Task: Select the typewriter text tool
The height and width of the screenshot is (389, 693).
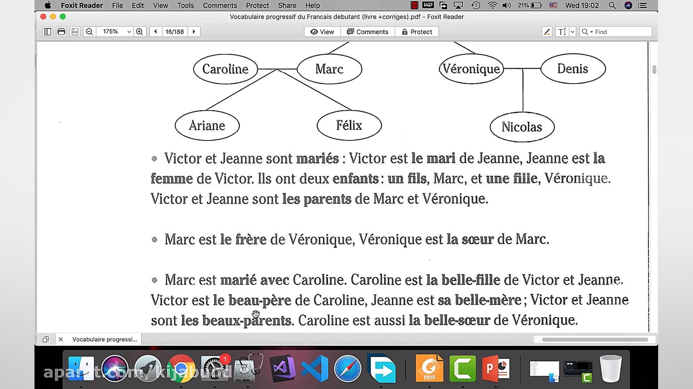Action: coord(562,32)
